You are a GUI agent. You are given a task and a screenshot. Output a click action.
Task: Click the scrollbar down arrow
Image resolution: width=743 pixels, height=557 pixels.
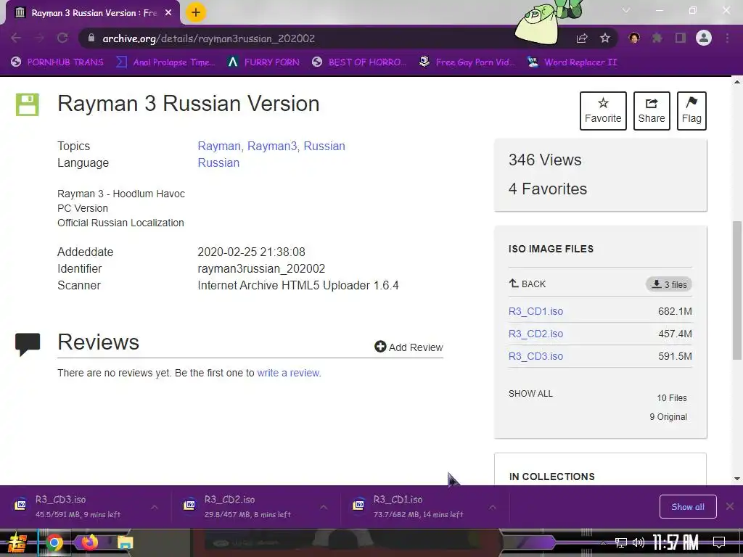(x=737, y=479)
